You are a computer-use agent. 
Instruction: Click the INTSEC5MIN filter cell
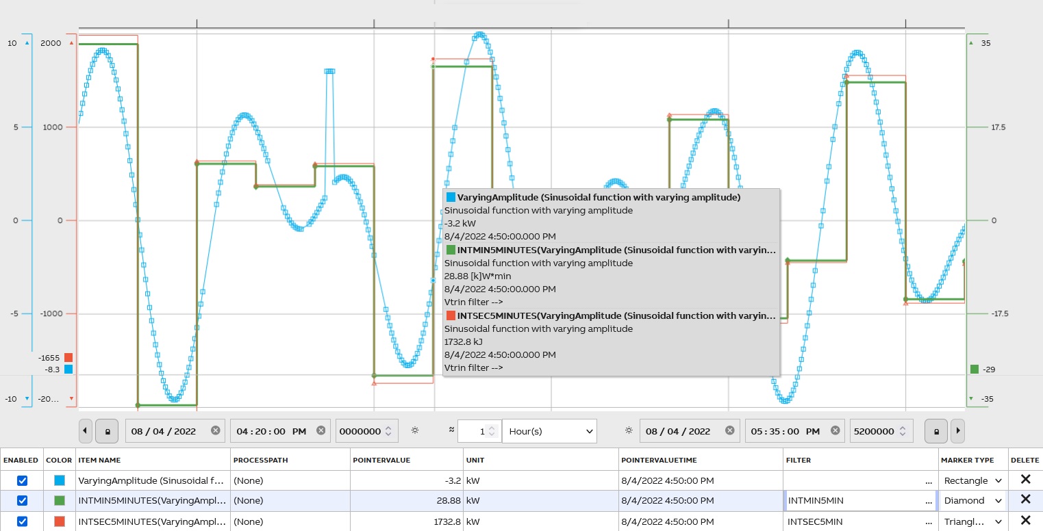click(x=861, y=521)
